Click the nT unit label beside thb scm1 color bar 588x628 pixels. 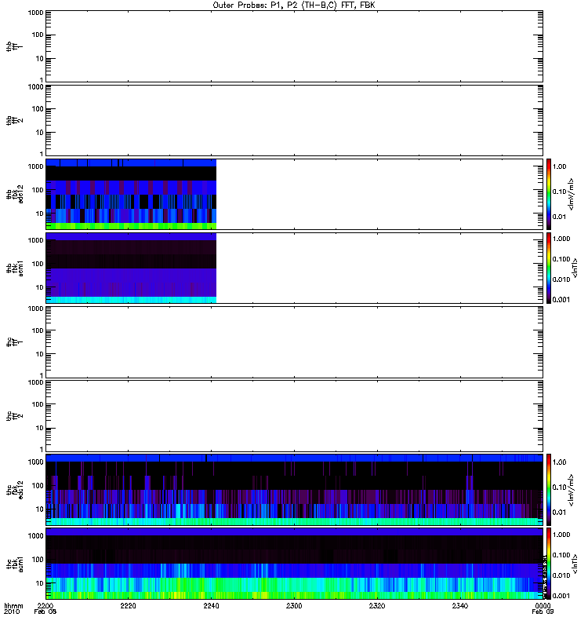tap(575, 268)
